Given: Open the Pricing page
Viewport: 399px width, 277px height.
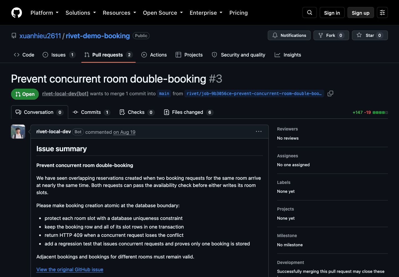Looking at the screenshot, I should coord(239,13).
